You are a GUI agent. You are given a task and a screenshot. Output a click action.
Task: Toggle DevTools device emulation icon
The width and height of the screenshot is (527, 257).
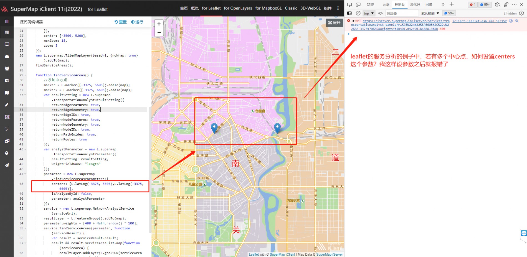click(x=358, y=5)
